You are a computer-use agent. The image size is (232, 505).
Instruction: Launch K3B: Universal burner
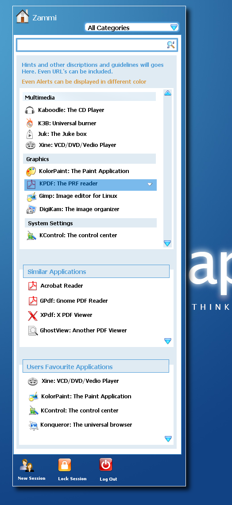[x=67, y=123]
